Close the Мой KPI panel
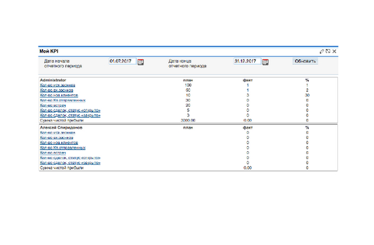Viewport: 374px width, 245px height. (x=335, y=51)
